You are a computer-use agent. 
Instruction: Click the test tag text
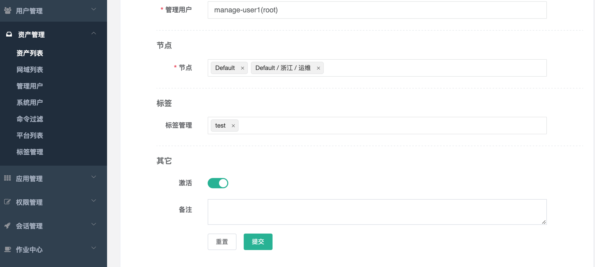[220, 126]
